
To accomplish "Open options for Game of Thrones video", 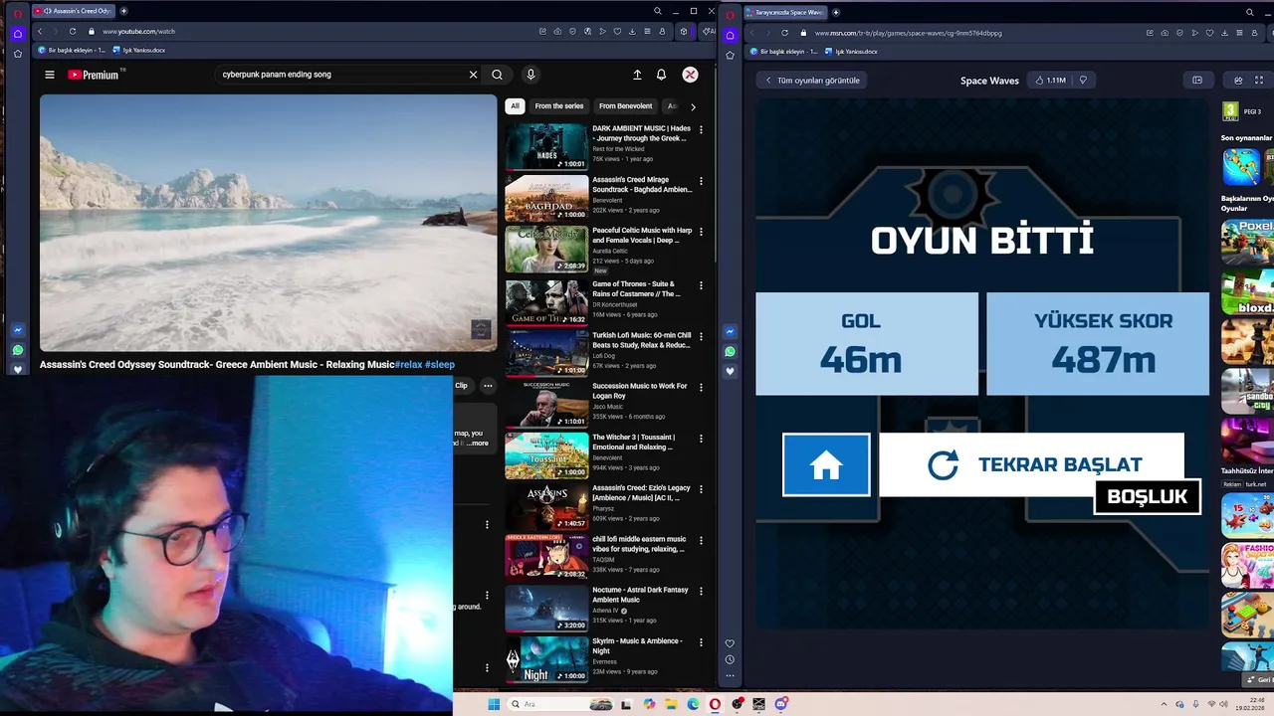I will coord(701,285).
